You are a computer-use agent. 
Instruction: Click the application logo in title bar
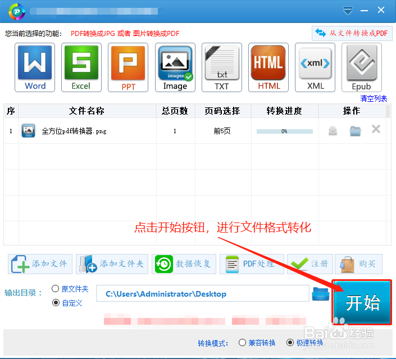(x=17, y=11)
